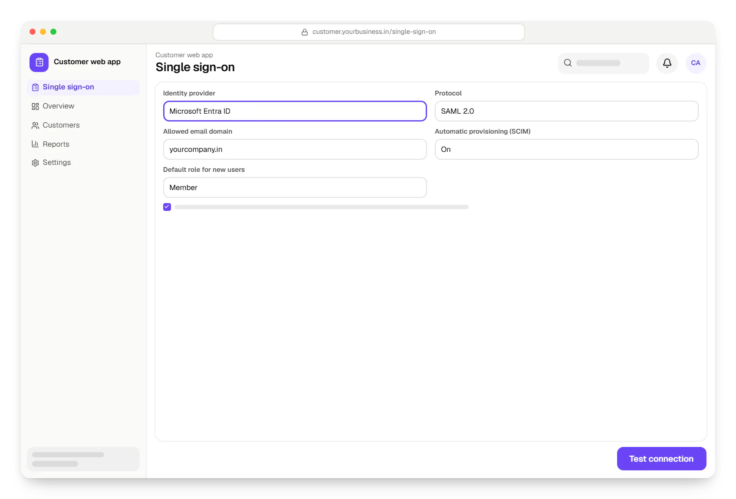Image resolution: width=736 pixels, height=499 pixels.
Task: Open the Protocol SAML 2.0 field
Action: click(x=566, y=111)
